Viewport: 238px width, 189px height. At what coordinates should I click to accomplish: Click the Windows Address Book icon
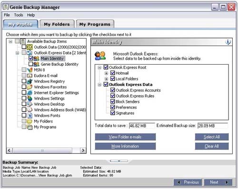30,110
